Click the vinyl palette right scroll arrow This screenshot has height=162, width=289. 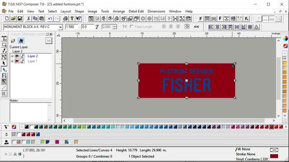[x=286, y=127]
